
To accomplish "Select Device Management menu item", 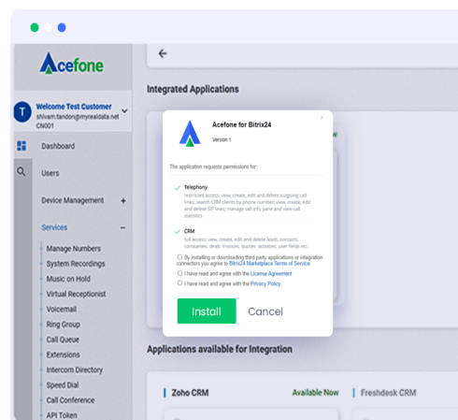I will [73, 200].
